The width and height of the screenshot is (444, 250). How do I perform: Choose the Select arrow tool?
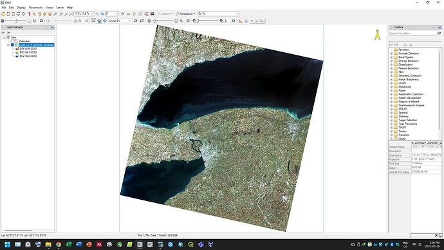pos(34,14)
